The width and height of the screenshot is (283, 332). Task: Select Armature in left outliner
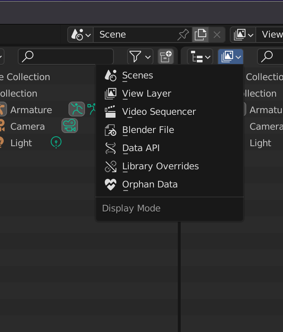[31, 110]
